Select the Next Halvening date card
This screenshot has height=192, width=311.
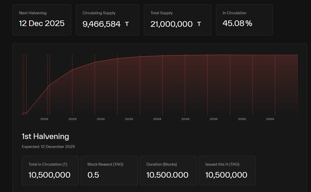tap(42, 20)
